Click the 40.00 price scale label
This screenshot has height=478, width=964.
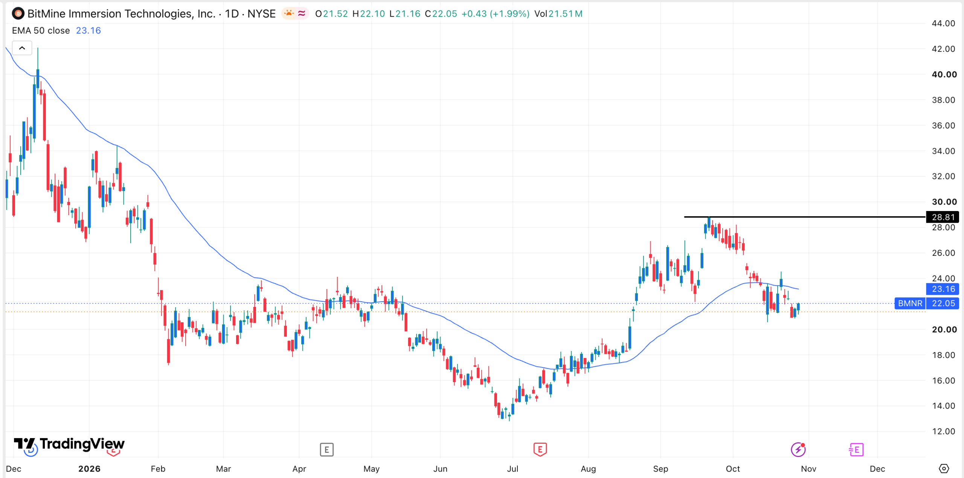point(944,74)
